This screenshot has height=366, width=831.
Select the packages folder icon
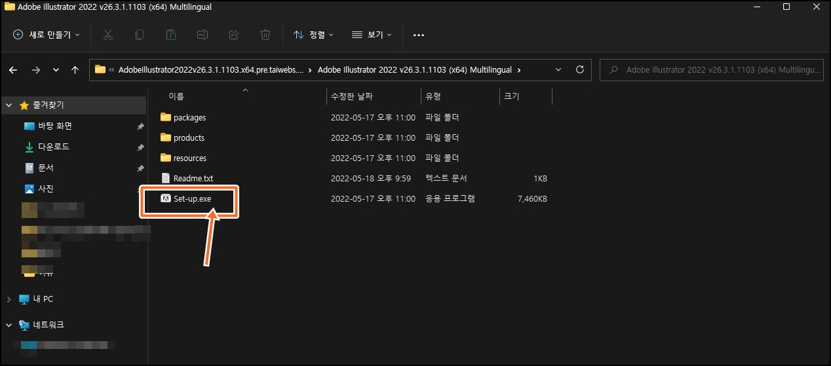165,117
